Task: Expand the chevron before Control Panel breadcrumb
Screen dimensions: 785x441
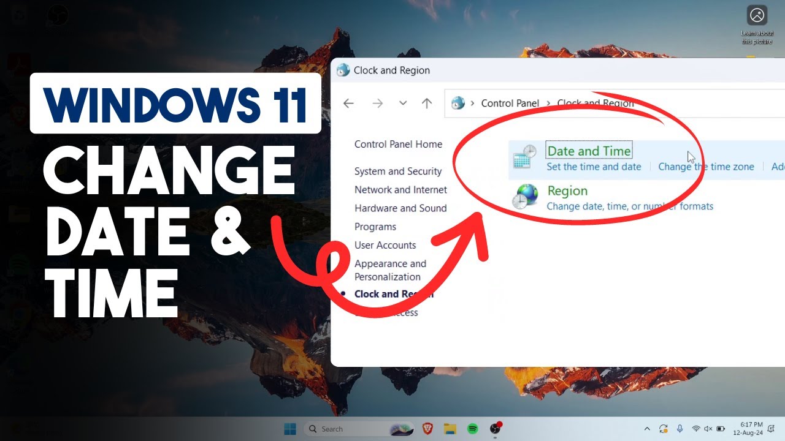Action: pos(473,104)
